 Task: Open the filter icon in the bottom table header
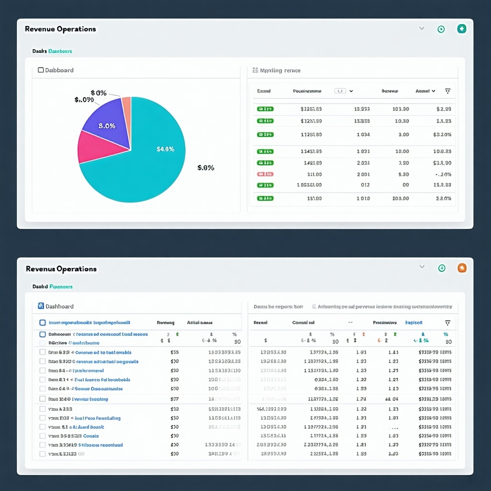coord(447,323)
